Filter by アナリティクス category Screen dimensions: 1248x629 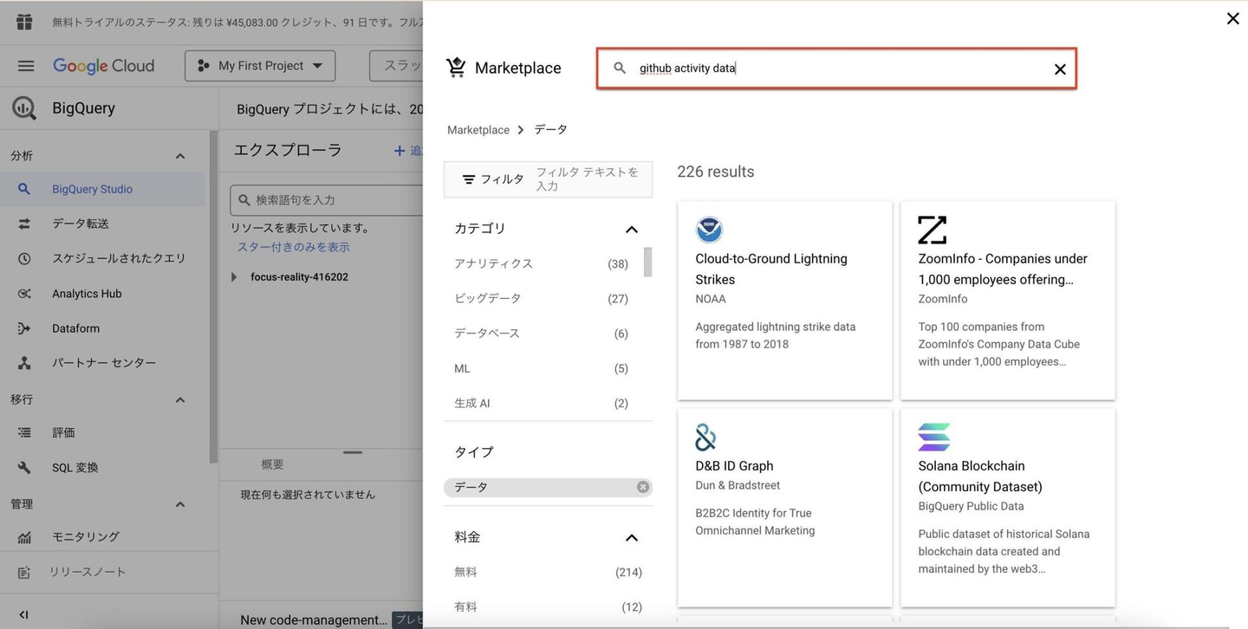coord(494,263)
